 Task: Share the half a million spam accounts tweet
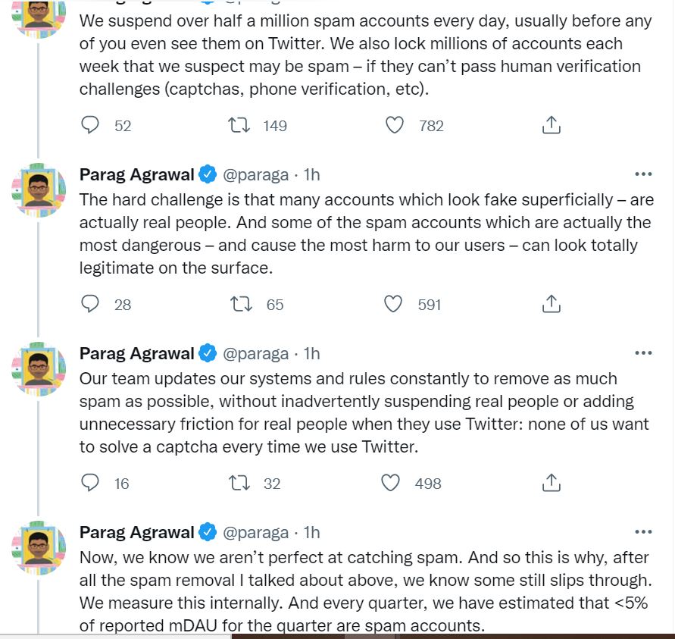[x=552, y=125]
